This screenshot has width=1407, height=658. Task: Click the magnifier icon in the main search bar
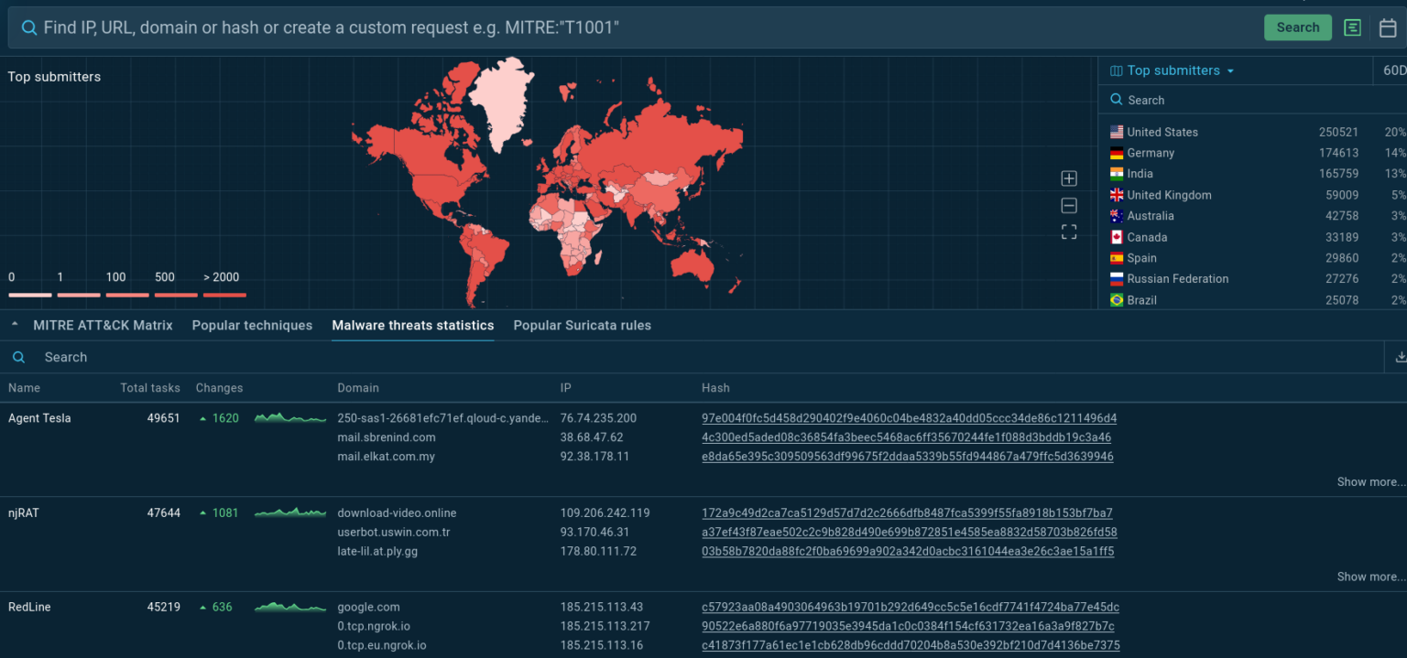pyautogui.click(x=28, y=27)
